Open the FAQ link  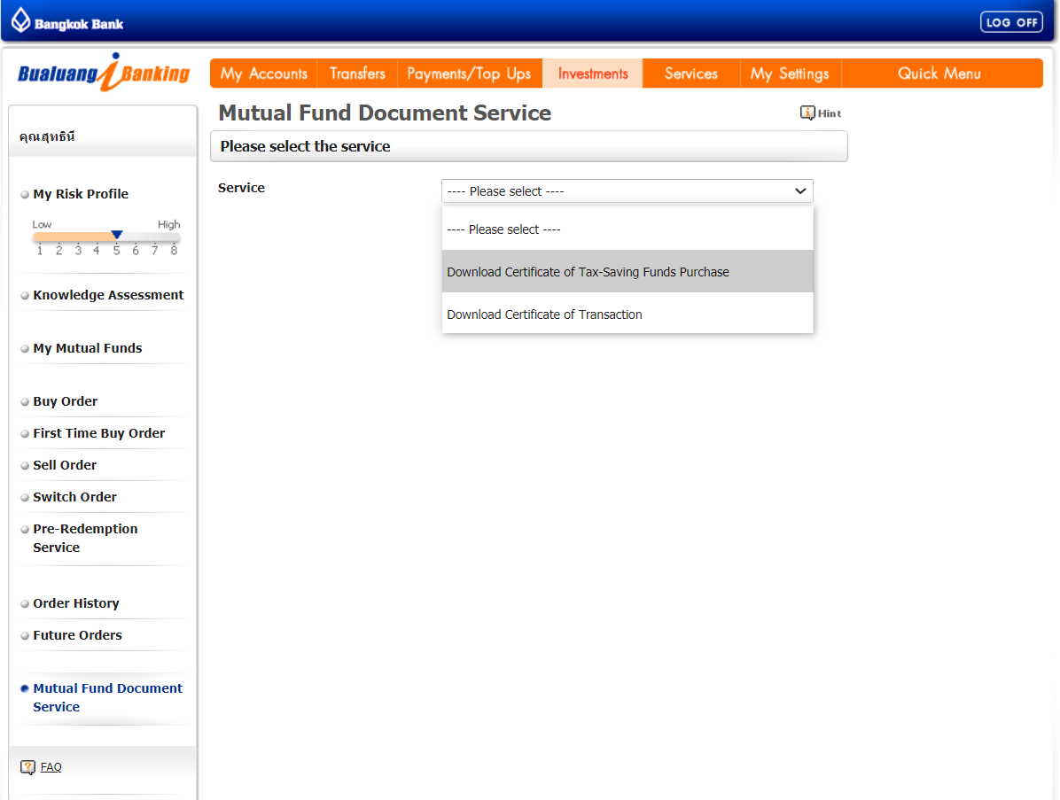(51, 766)
